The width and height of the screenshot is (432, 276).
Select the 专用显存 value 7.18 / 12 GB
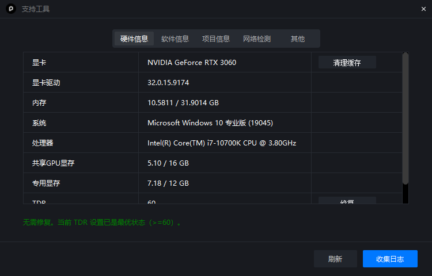168,183
